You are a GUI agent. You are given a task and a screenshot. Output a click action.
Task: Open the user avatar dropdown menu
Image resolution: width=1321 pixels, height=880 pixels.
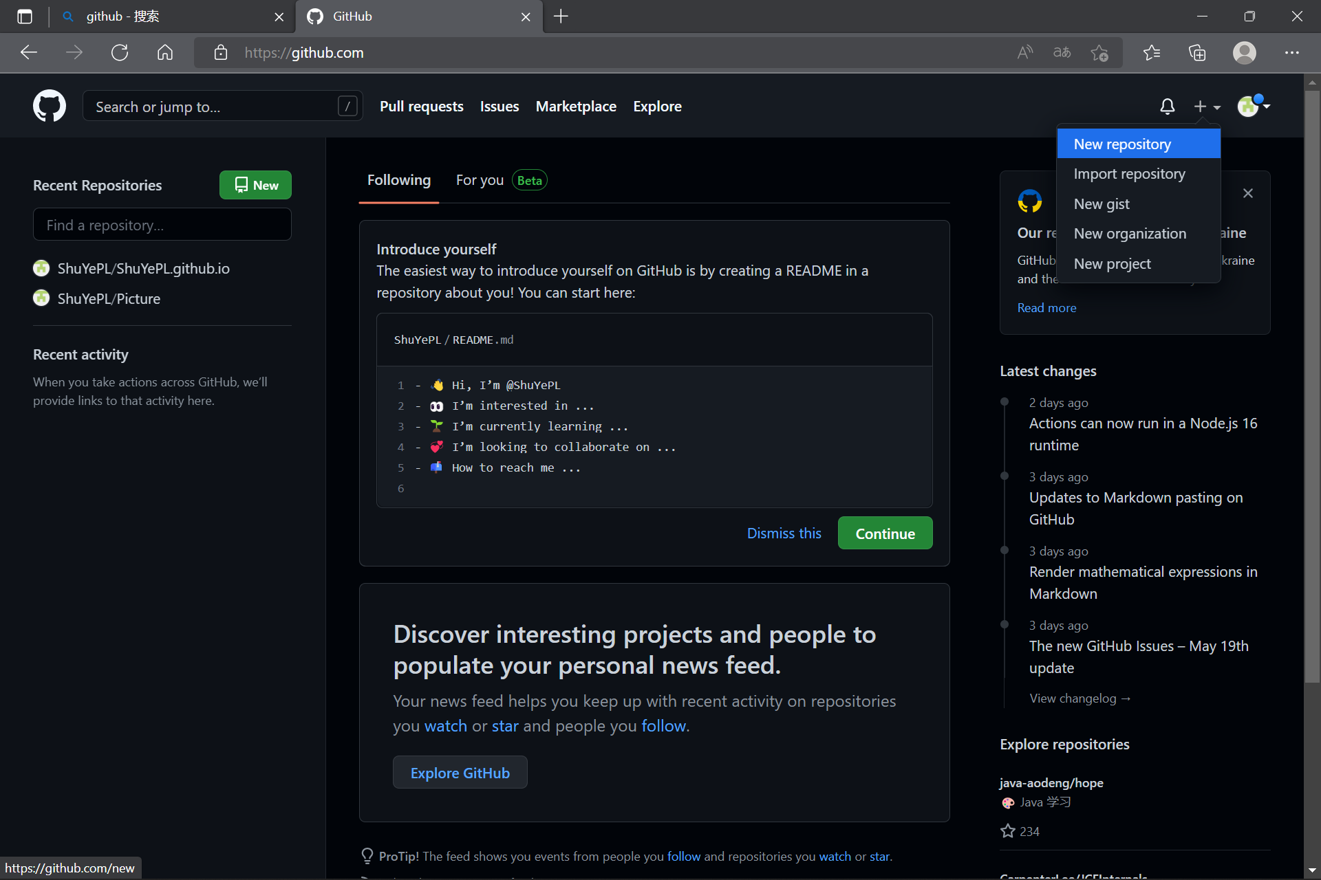point(1254,106)
